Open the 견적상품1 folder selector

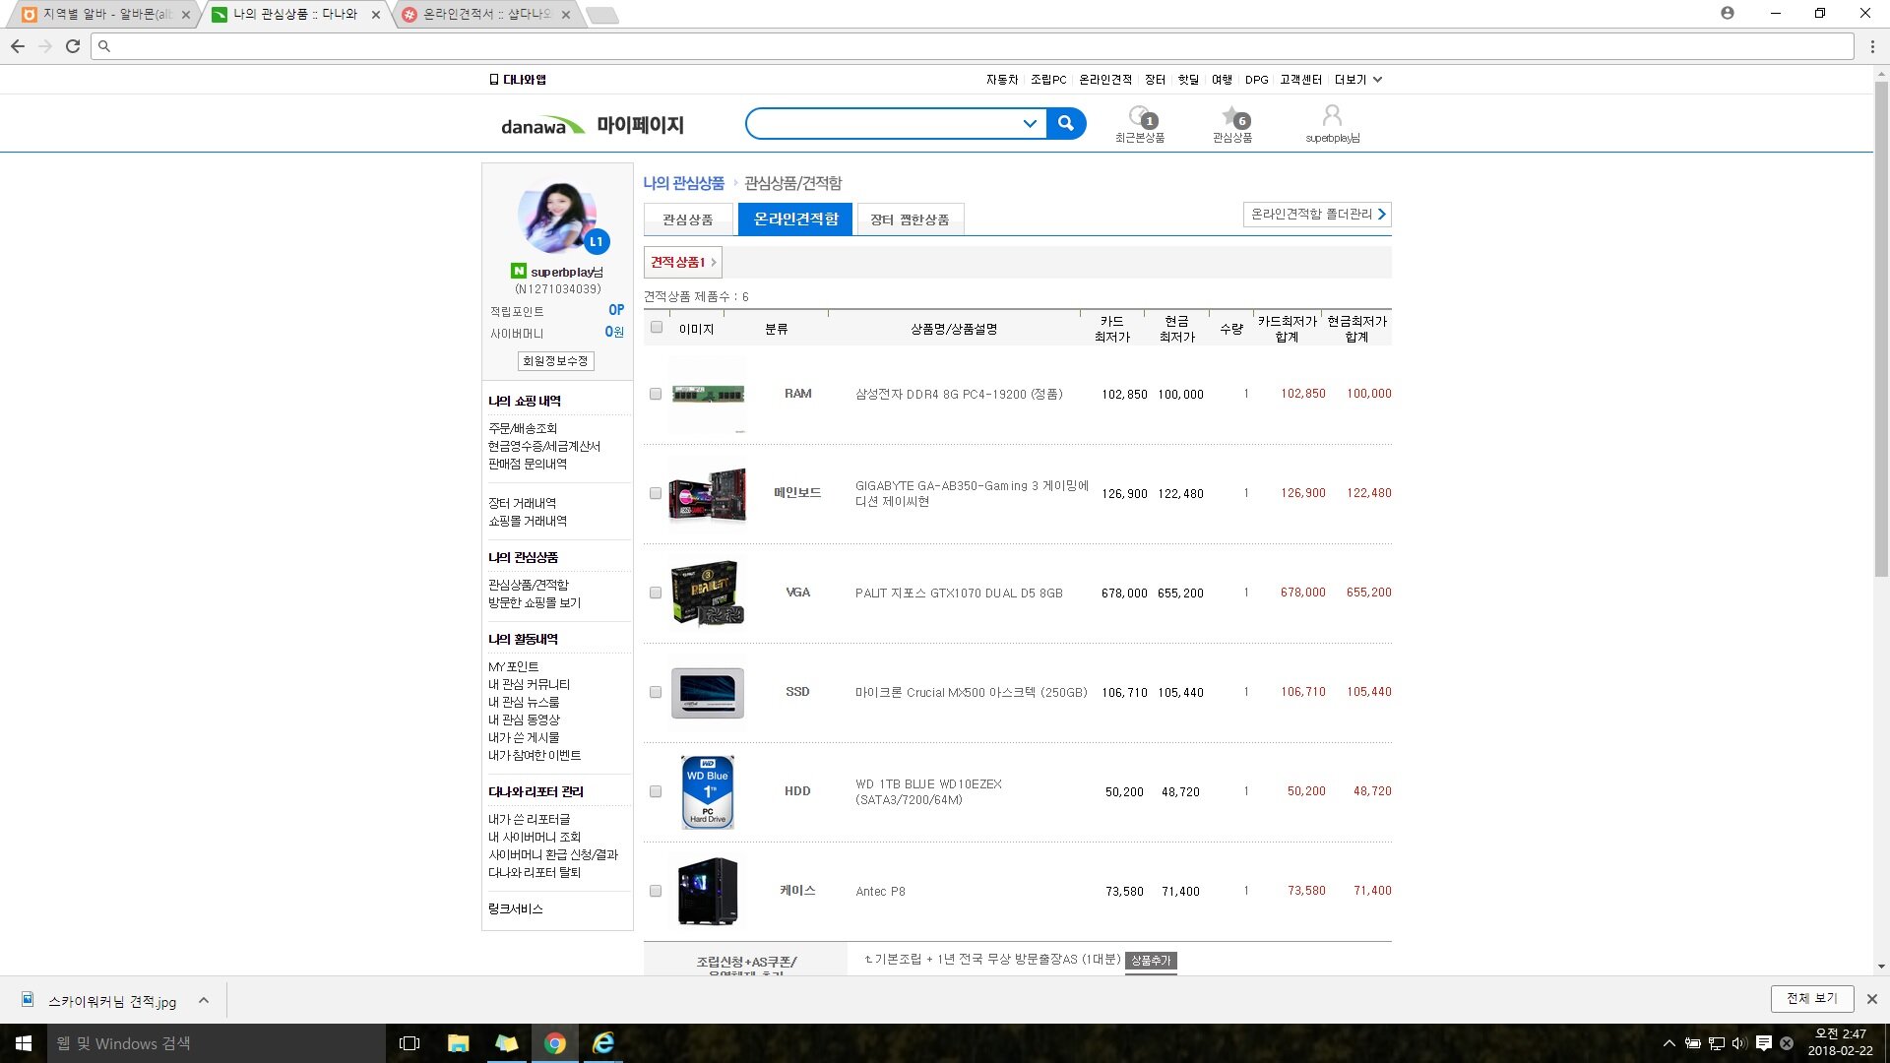[683, 263]
